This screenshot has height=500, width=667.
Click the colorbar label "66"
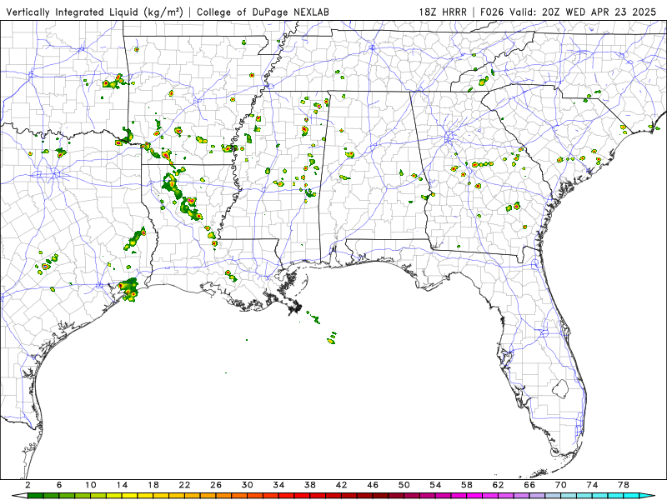click(529, 485)
